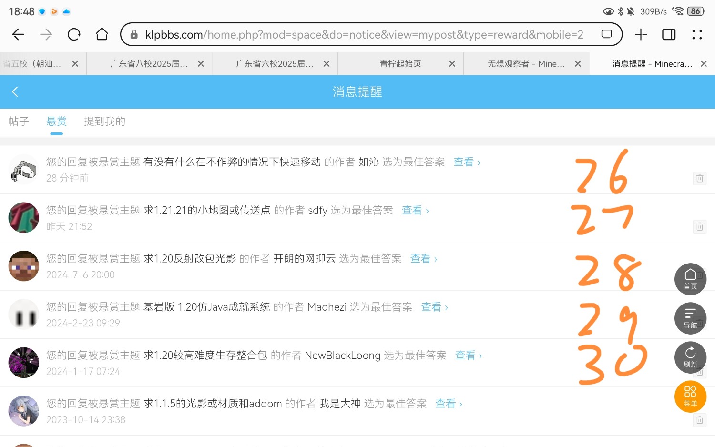Open the browser four-dot menu
Viewport: 715px width, 447px height.
(x=697, y=34)
